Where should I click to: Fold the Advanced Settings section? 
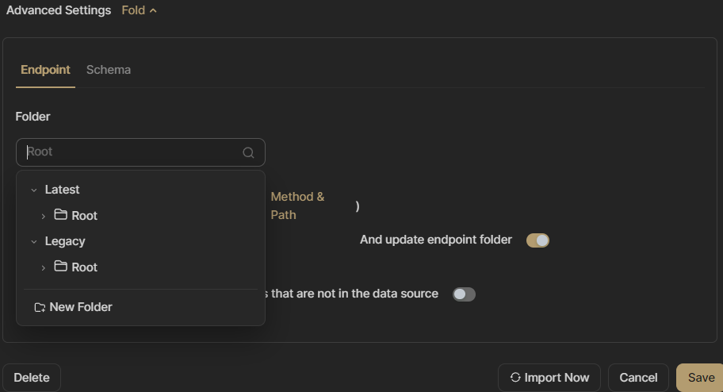pyautogui.click(x=140, y=10)
